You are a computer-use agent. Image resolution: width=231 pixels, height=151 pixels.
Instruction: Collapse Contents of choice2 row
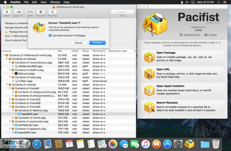click(x=7, y=59)
